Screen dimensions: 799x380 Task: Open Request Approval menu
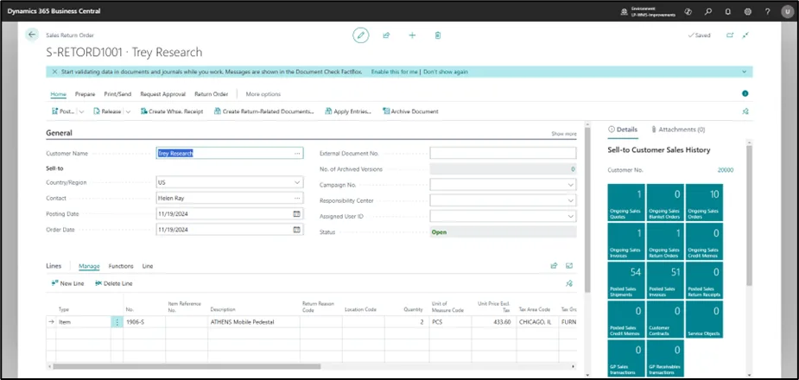pos(163,94)
